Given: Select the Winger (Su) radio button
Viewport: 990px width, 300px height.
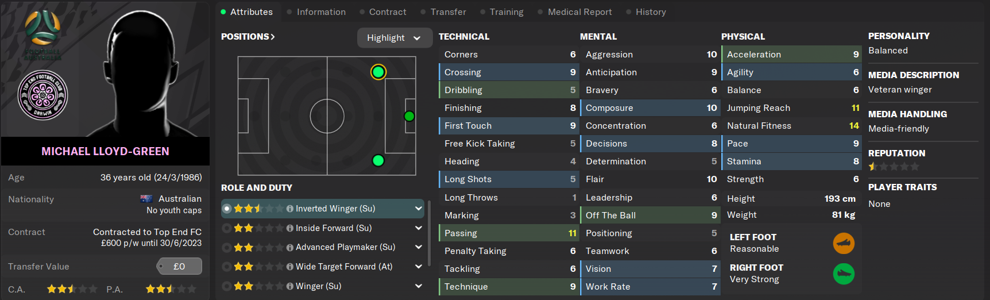Looking at the screenshot, I should click(x=227, y=286).
